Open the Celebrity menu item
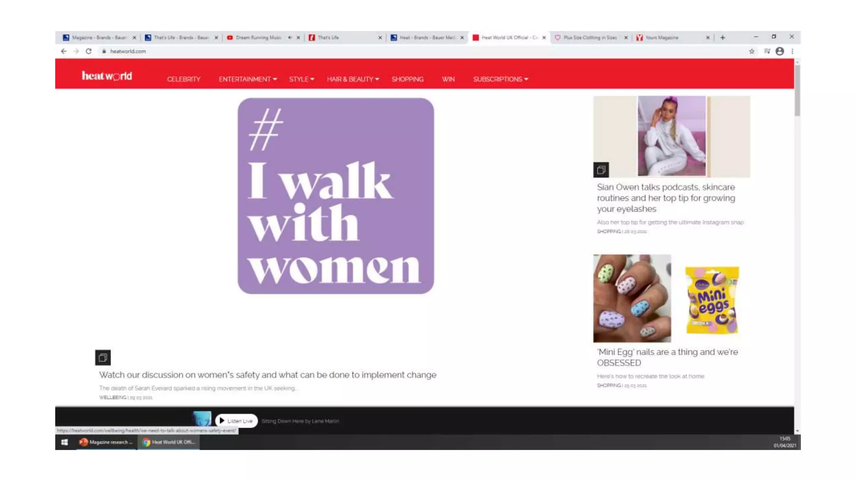This screenshot has width=856, height=481. point(183,79)
